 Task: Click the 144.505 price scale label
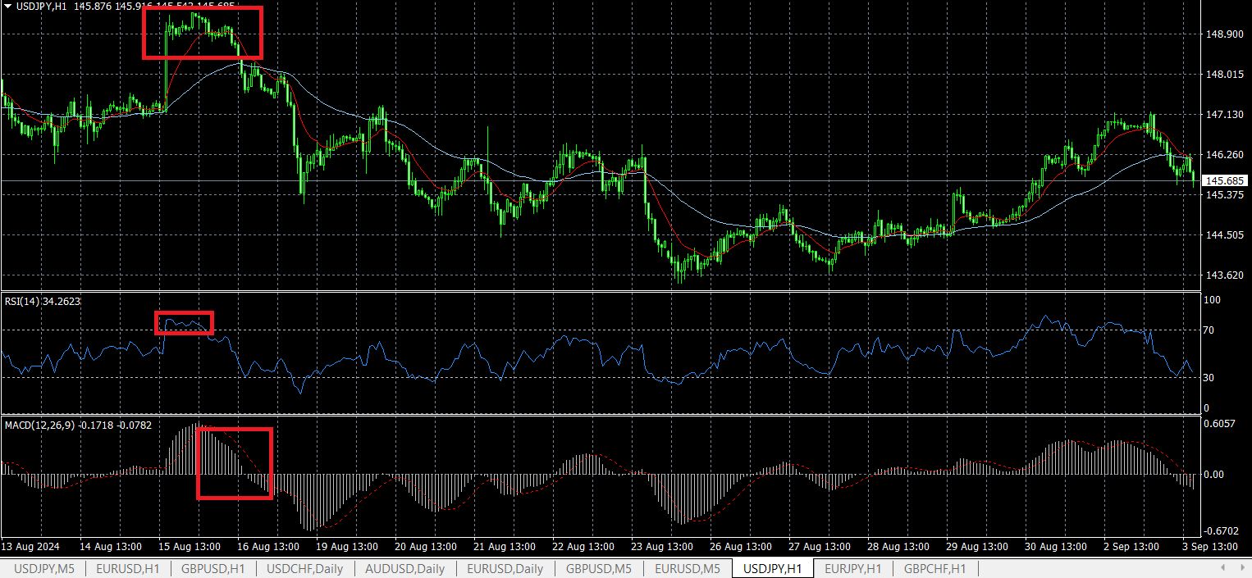(1224, 235)
